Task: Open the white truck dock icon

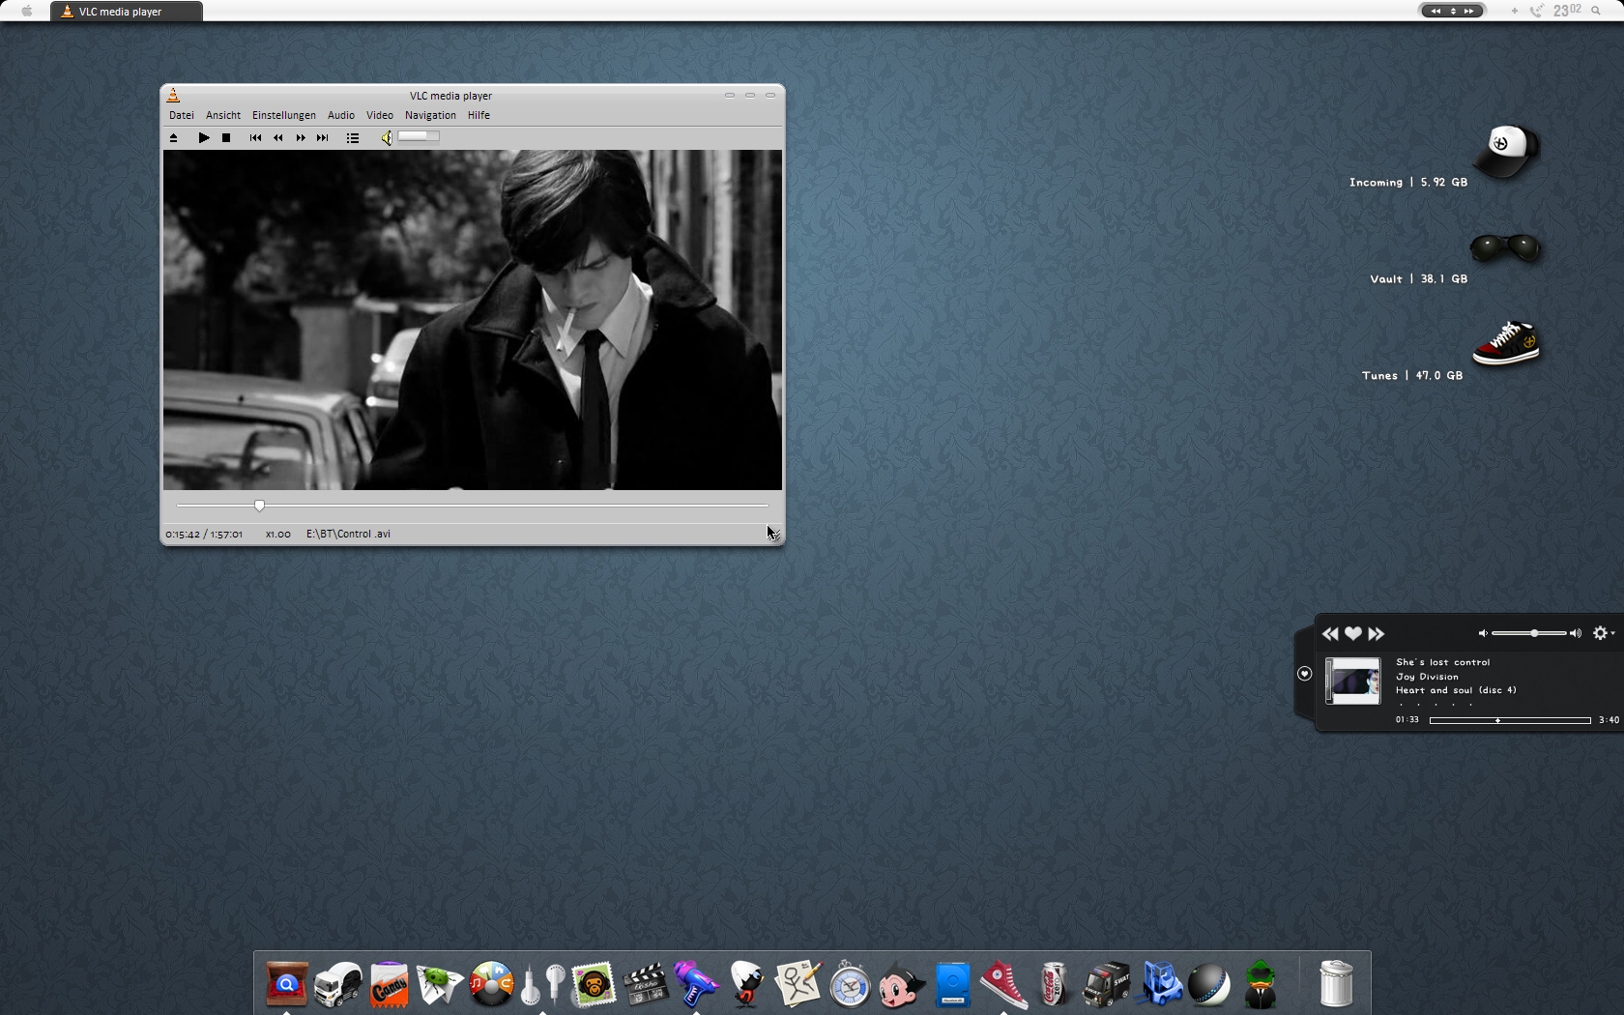Action: pos(338,984)
